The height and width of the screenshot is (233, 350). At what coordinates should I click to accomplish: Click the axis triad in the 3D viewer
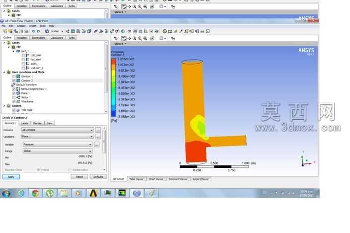(307, 159)
